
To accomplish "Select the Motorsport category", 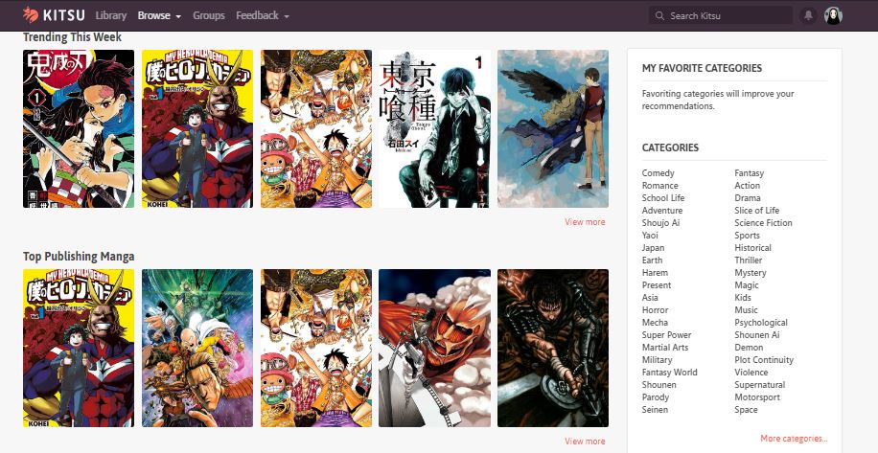I will point(757,397).
